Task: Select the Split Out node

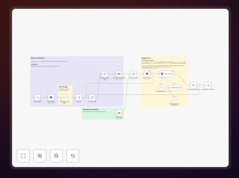Action: point(79,98)
